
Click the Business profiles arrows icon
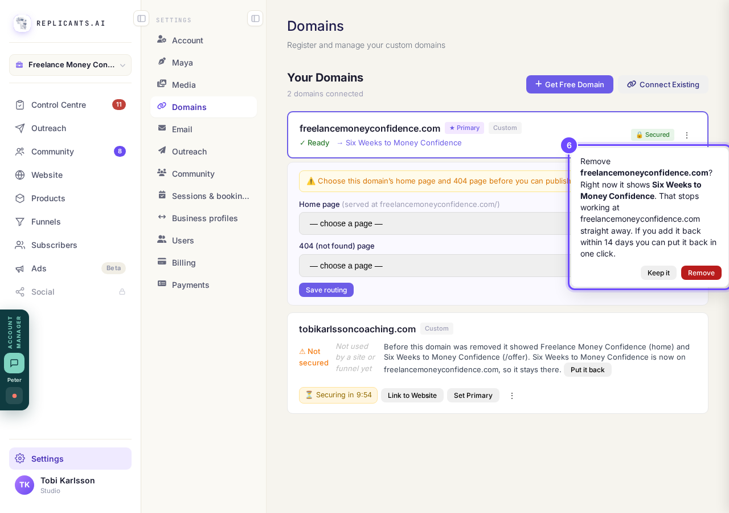(162, 217)
